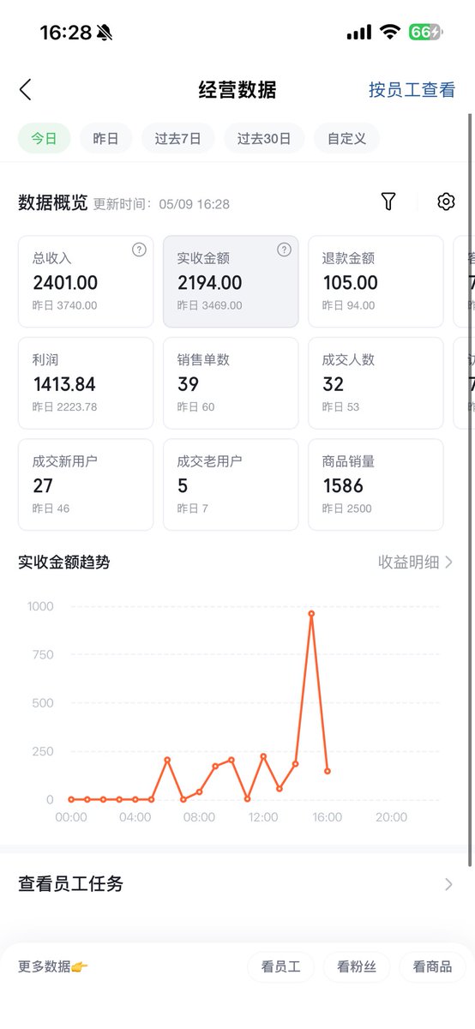This screenshot has width=475, height=1029.
Task: Tap 昨日 3740.00 under 总收入
Action: (65, 305)
